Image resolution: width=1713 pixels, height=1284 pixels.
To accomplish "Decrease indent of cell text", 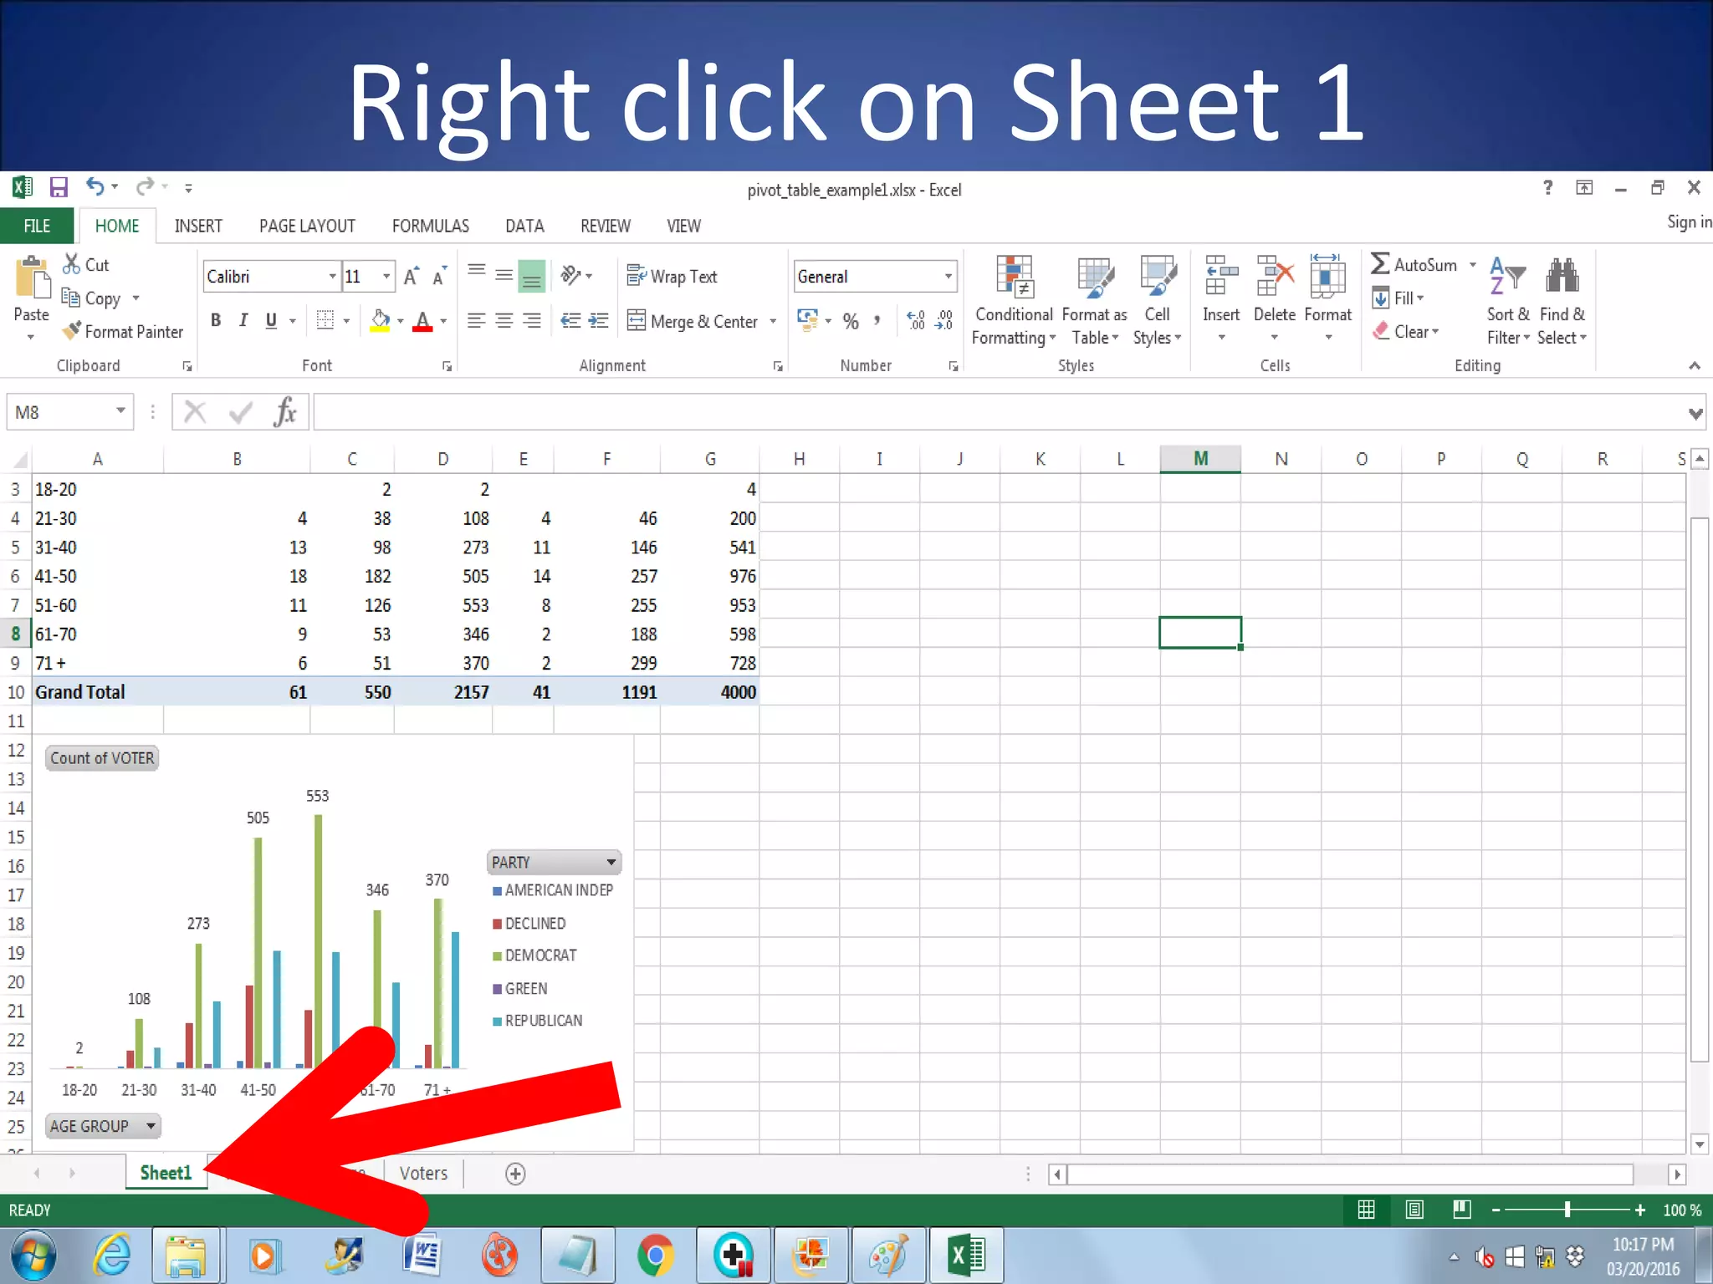I will [571, 321].
